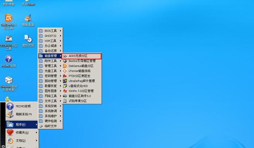The height and width of the screenshot is (148, 254).
Task: Click the 临时文件 icon in programs menu
Action: coord(41,126)
